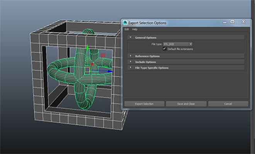Minimize the Export Selection Options window

(225, 22)
